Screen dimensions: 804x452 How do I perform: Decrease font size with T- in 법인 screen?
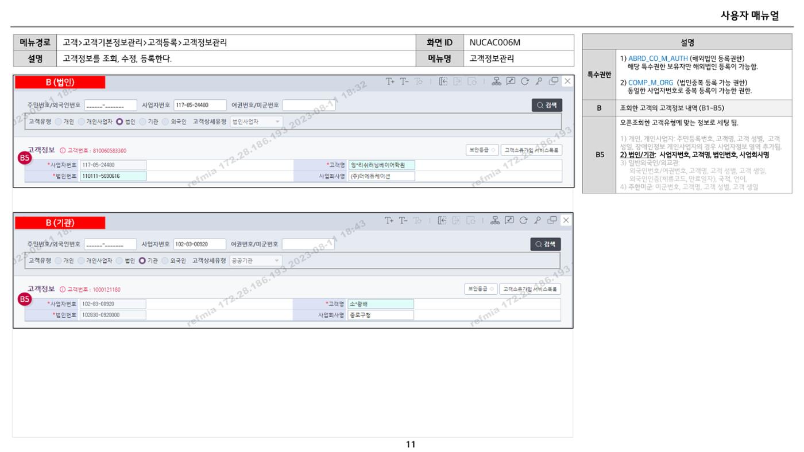[x=404, y=81]
